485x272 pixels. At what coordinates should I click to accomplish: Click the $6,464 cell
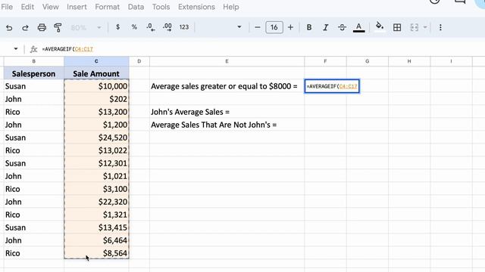tap(96, 240)
